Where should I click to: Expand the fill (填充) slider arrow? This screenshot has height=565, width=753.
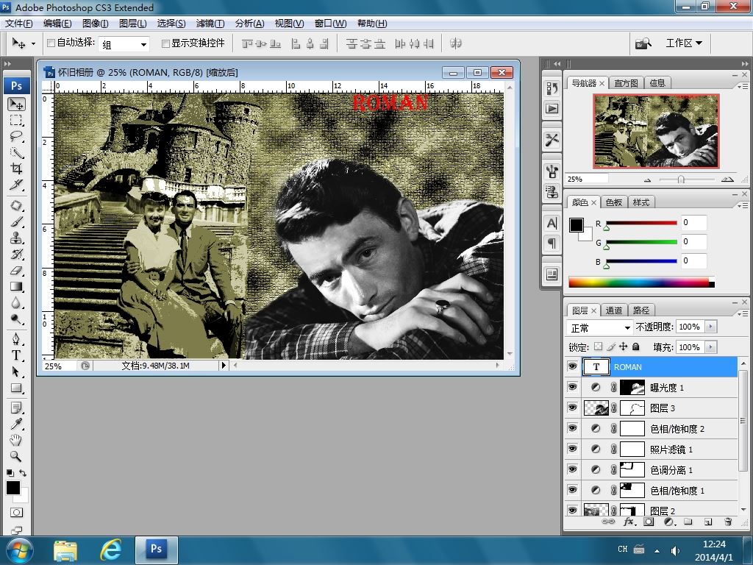pyautogui.click(x=711, y=347)
